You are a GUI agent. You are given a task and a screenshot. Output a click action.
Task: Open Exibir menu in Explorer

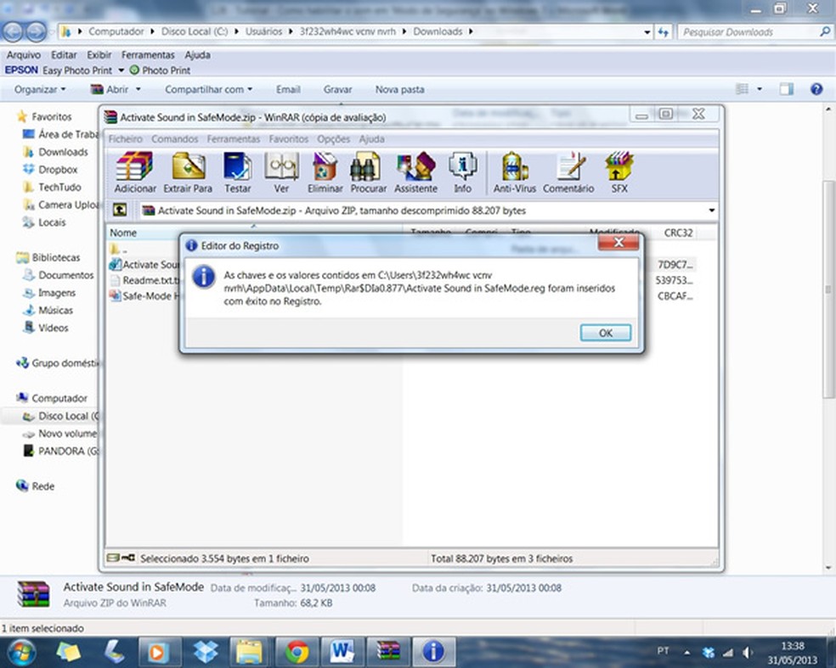click(99, 55)
